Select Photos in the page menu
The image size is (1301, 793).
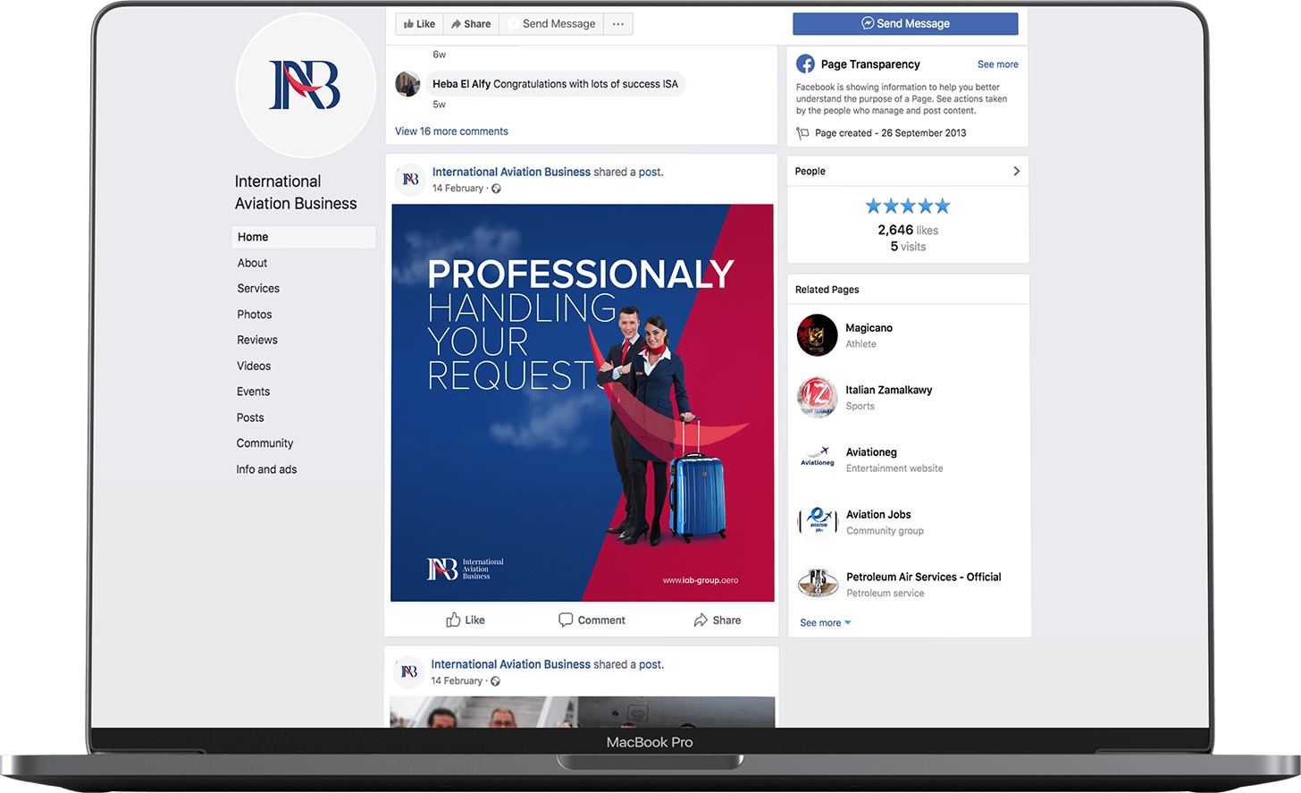tap(255, 315)
